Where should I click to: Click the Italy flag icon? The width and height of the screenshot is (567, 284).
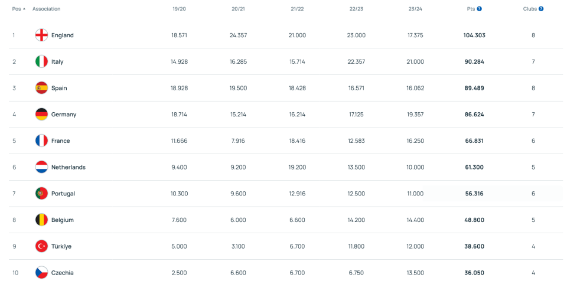coord(41,61)
